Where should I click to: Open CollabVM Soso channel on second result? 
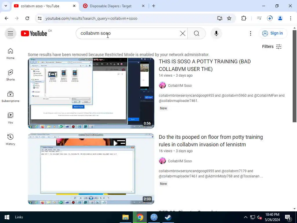(180, 161)
